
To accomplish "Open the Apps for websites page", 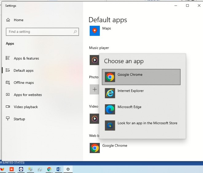I will tap(28, 95).
